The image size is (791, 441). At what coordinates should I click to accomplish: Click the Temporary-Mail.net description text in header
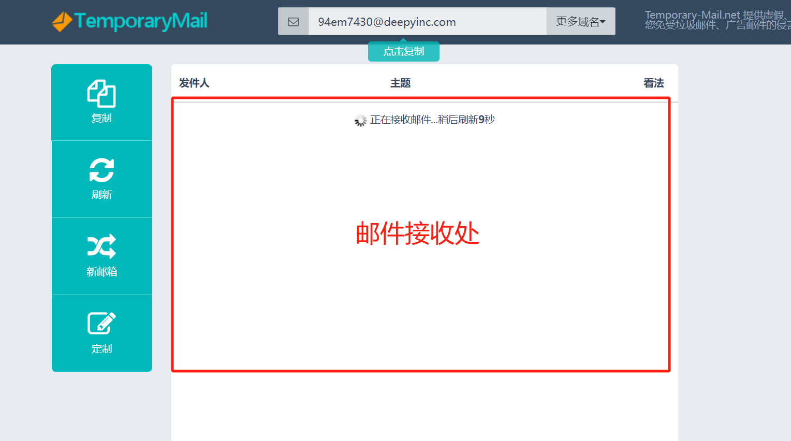(x=717, y=20)
